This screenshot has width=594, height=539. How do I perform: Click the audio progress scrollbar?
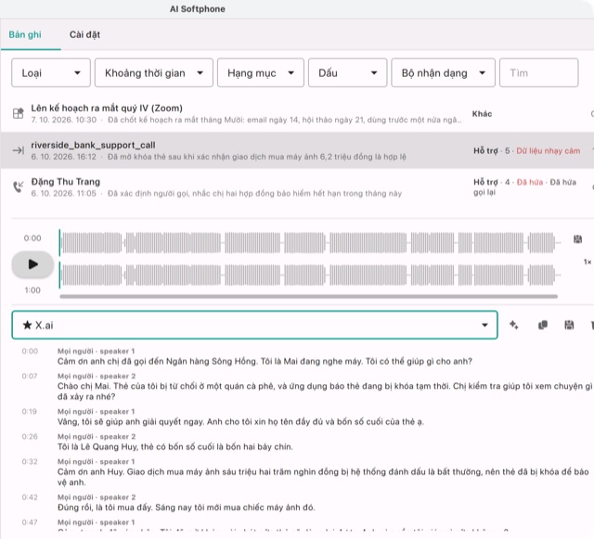click(308, 297)
